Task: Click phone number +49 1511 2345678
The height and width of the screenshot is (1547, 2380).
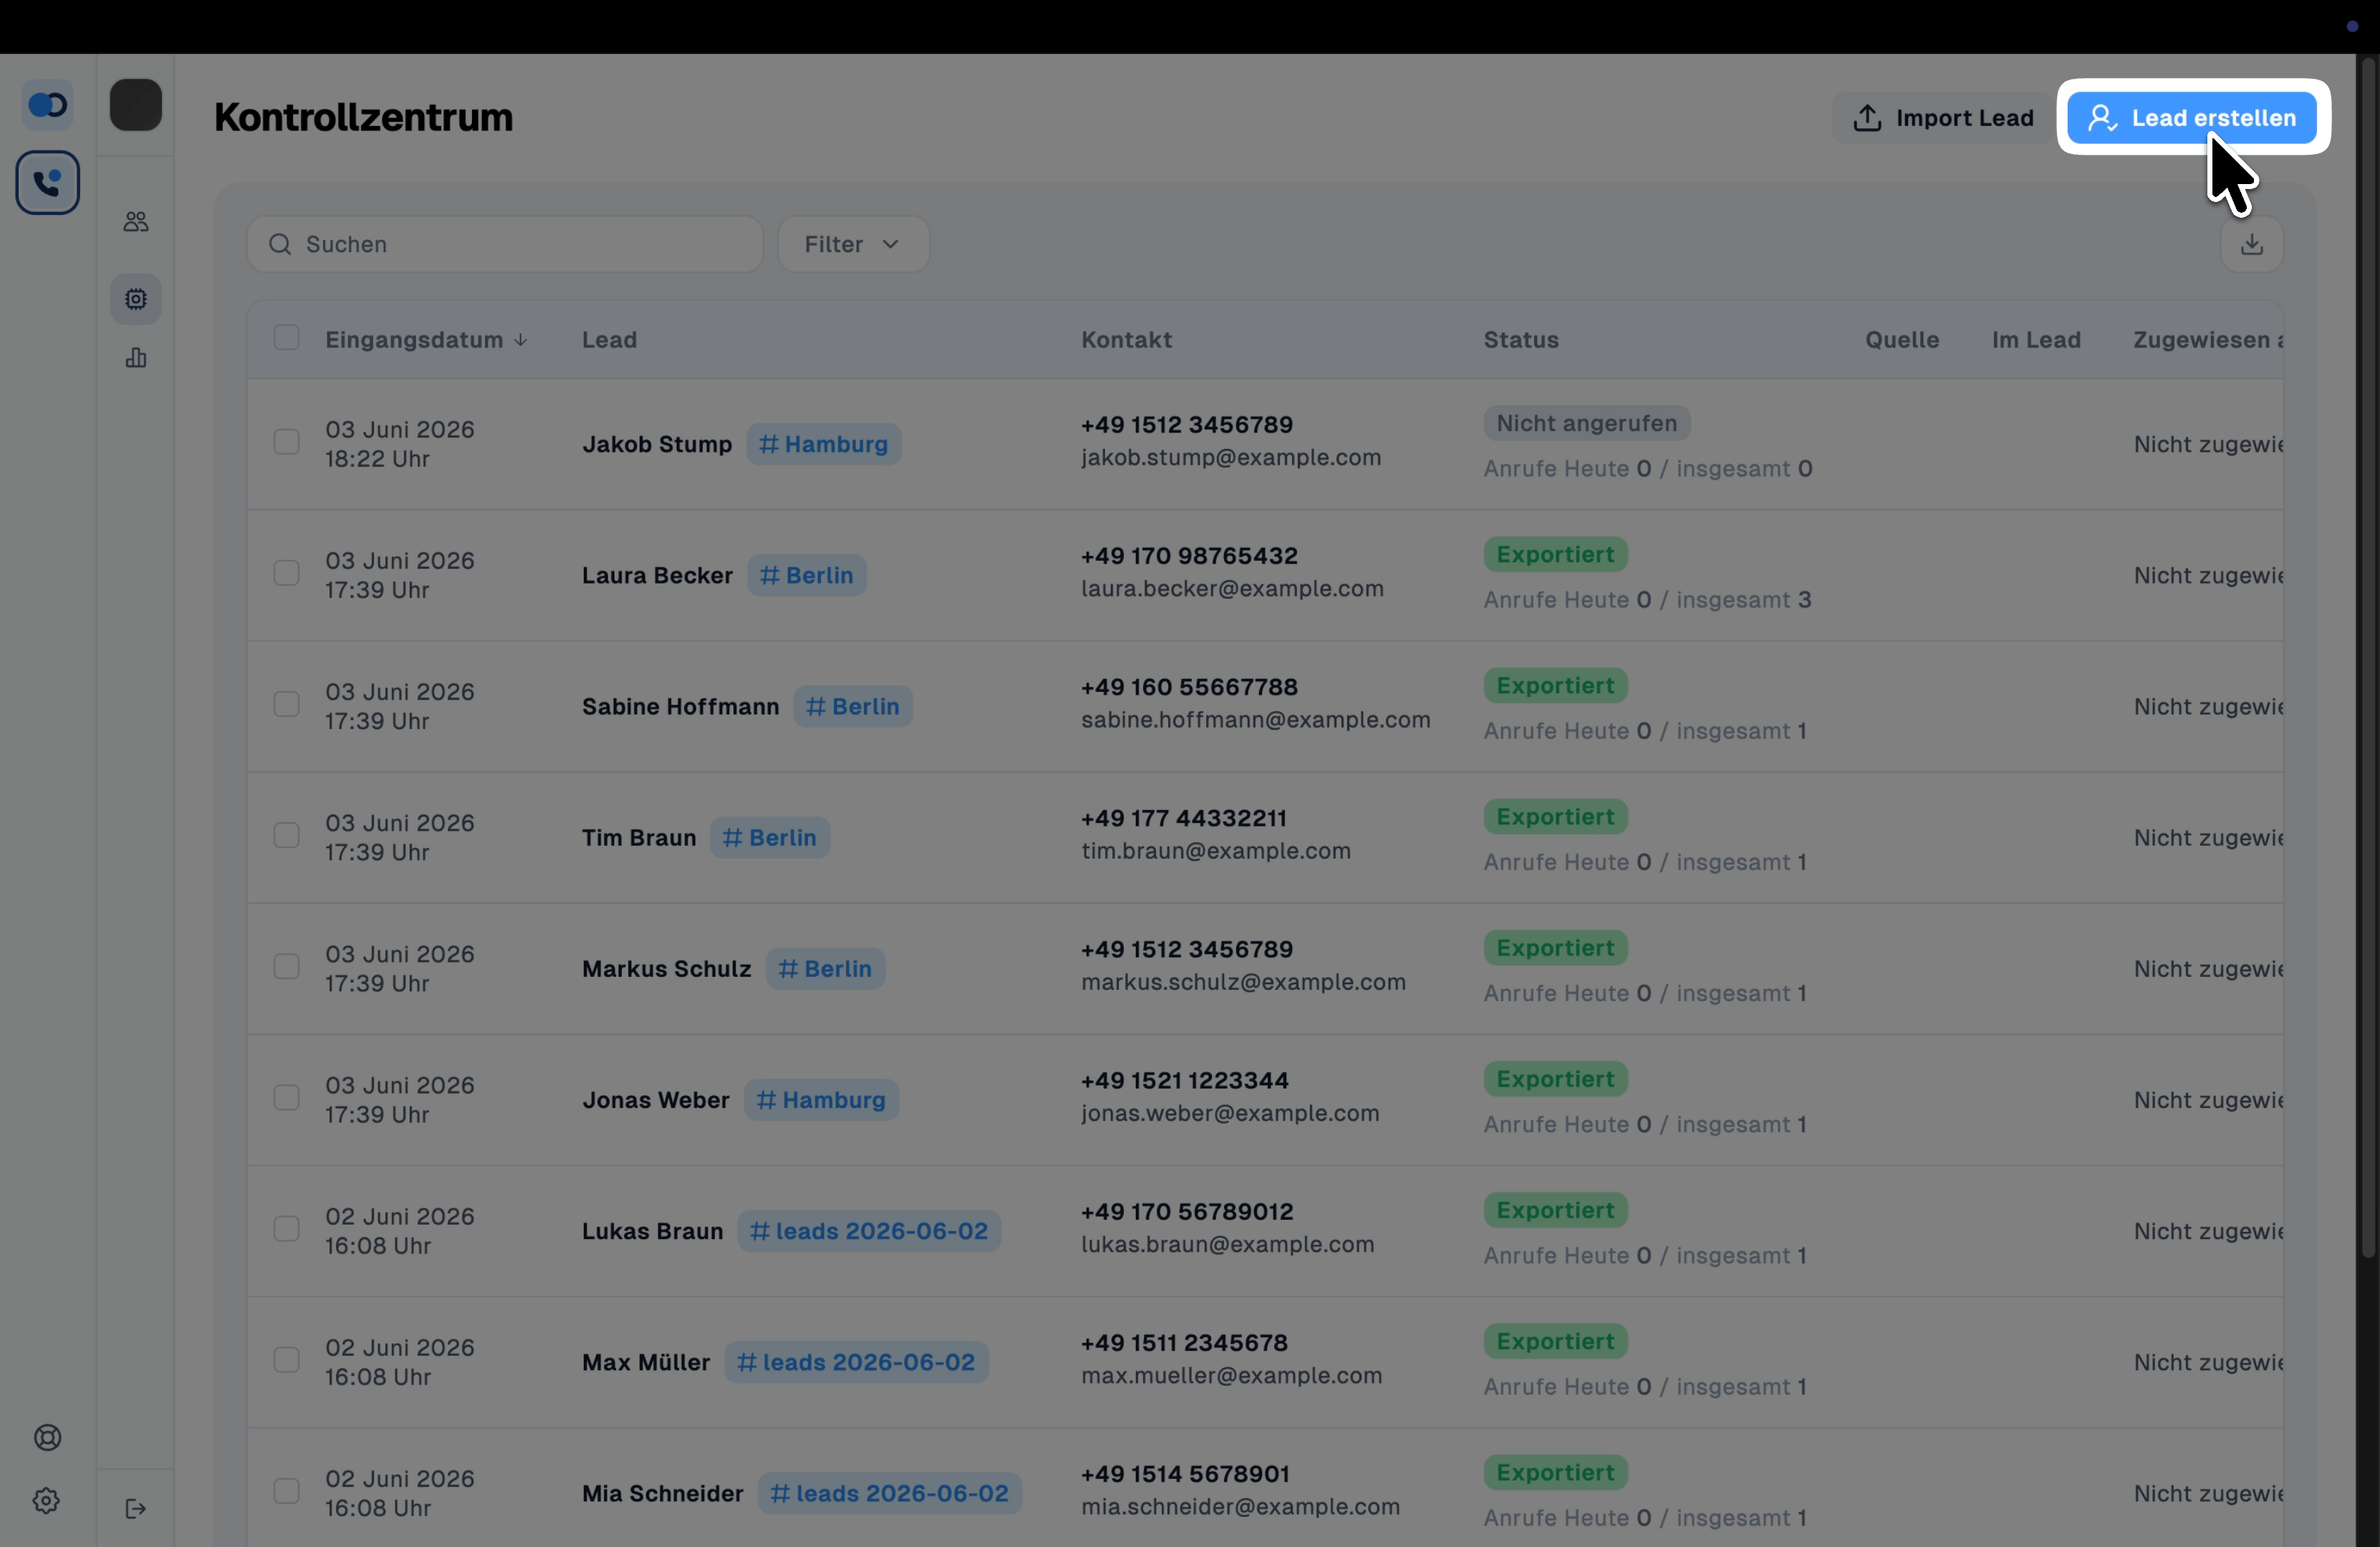Action: coord(1184,1342)
